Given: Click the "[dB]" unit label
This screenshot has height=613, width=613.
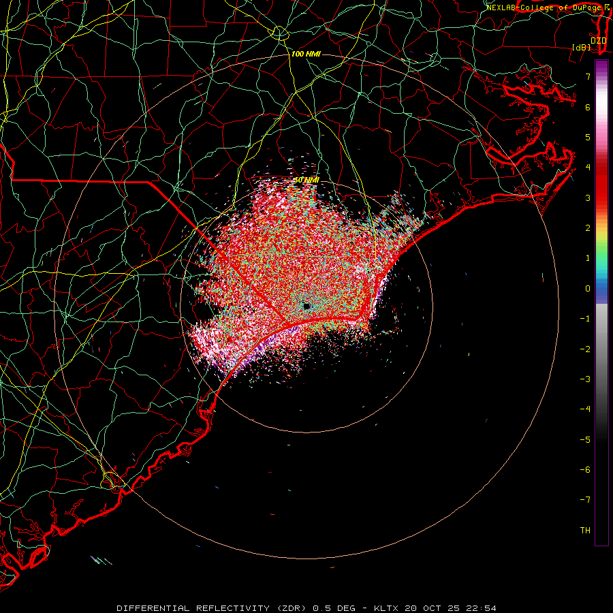Looking at the screenshot, I should 582,47.
